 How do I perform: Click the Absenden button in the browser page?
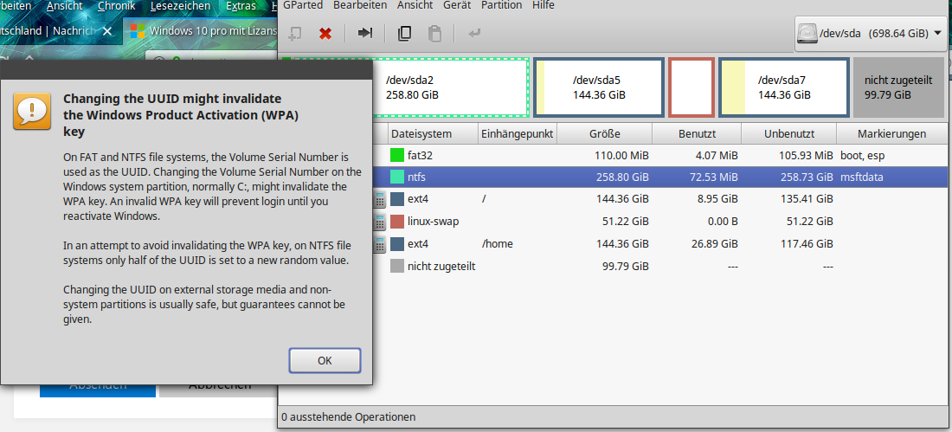pos(98,390)
